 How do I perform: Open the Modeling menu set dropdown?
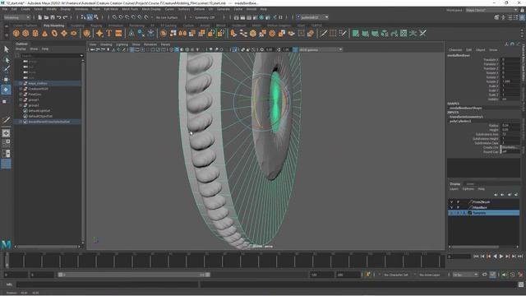(16, 17)
